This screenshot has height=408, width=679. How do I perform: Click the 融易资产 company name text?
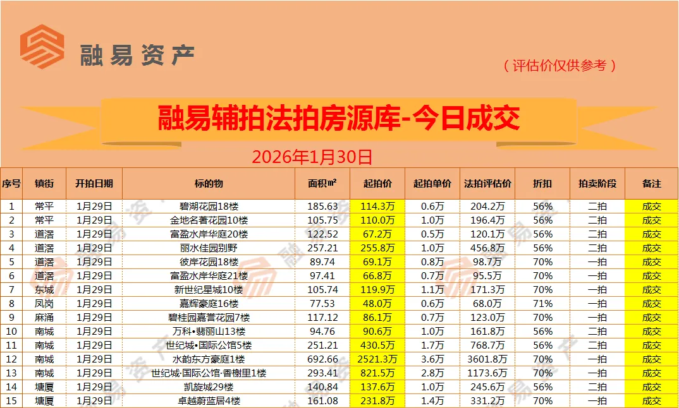[x=137, y=56]
